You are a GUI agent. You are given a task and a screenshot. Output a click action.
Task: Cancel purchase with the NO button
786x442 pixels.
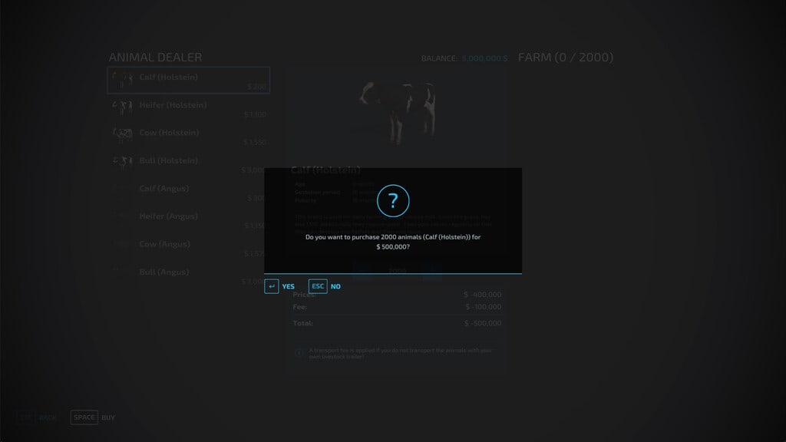335,286
